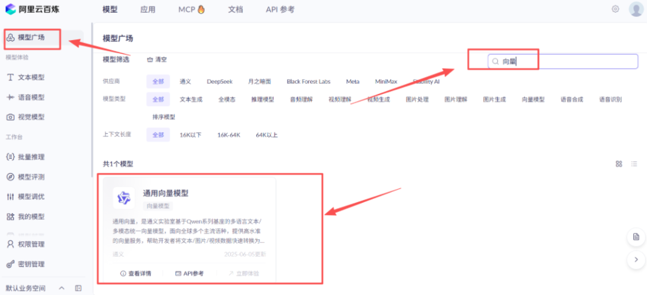Screen dimensions: 647x295
Task: Click the 视觉模型 camera icon
Action: 11,117
